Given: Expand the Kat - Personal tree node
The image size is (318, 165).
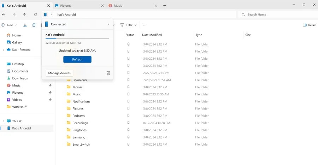Looking at the screenshot, I should tap(3, 50).
